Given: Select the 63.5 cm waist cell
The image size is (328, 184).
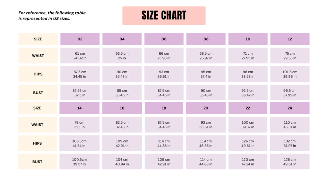Looking at the screenshot, I should [x=122, y=56].
